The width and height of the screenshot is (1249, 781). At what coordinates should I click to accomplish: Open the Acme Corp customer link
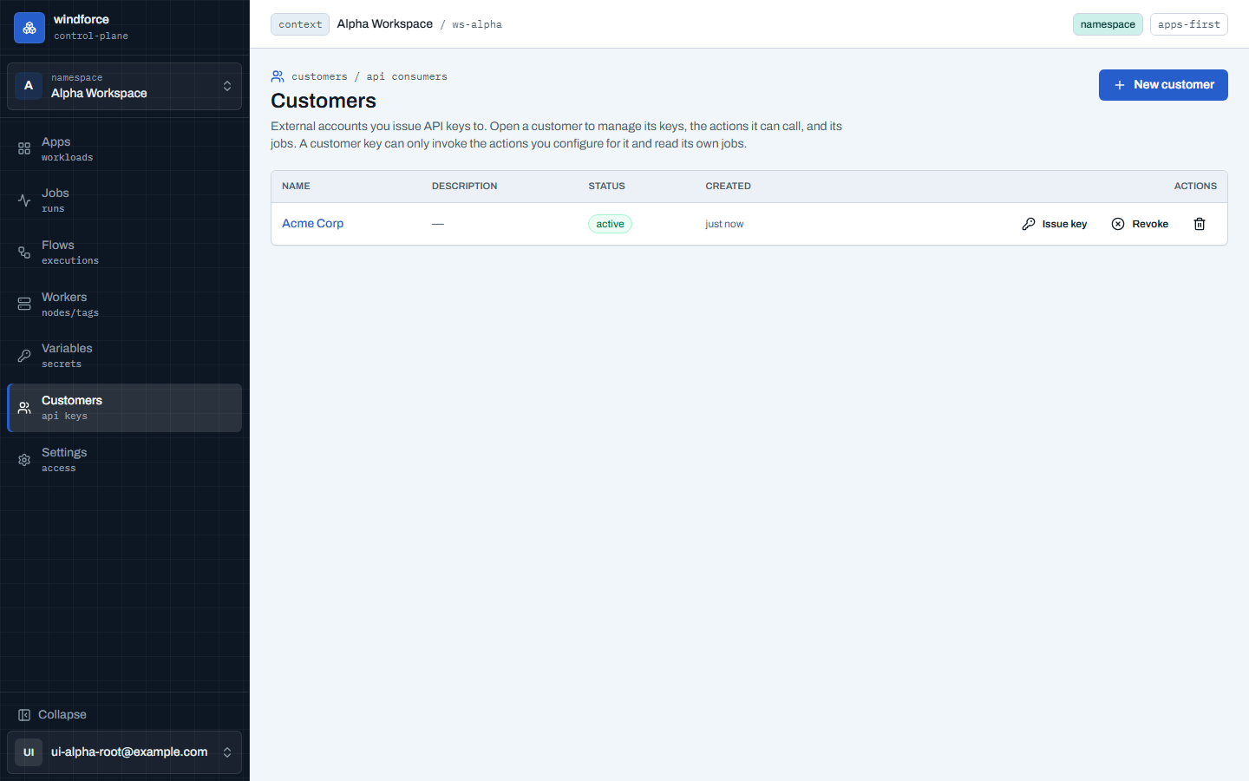(313, 223)
